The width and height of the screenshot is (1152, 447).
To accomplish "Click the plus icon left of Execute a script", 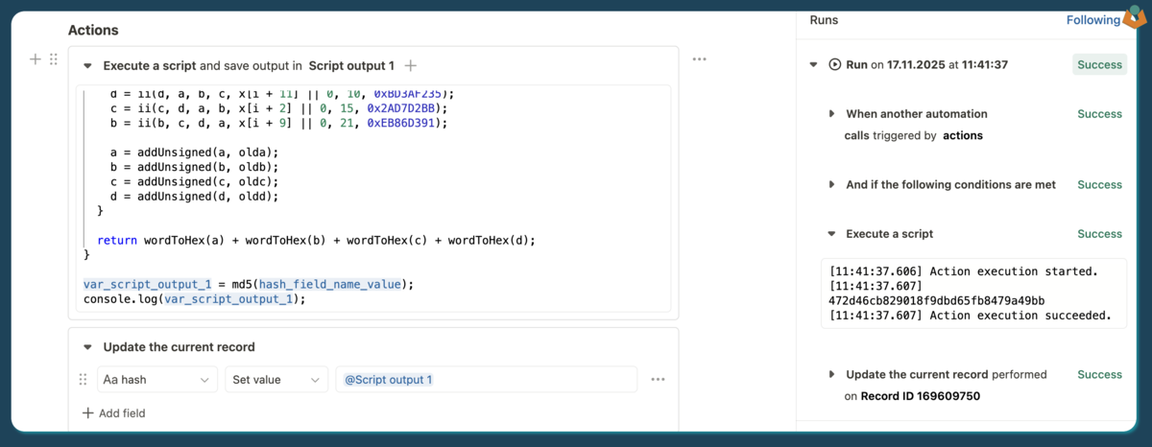I will 36,59.
